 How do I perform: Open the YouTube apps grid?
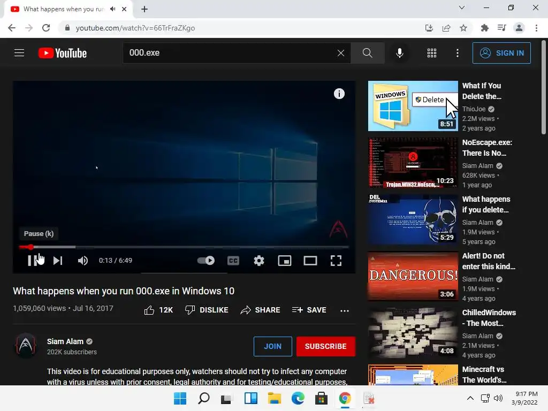(x=432, y=53)
